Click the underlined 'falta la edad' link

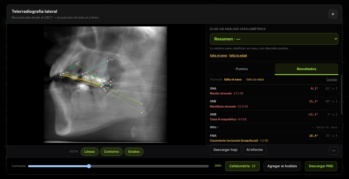coord(238,55)
